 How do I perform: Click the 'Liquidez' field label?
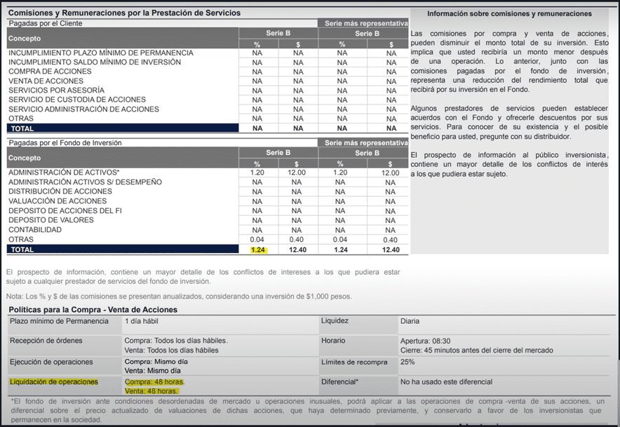[335, 321]
